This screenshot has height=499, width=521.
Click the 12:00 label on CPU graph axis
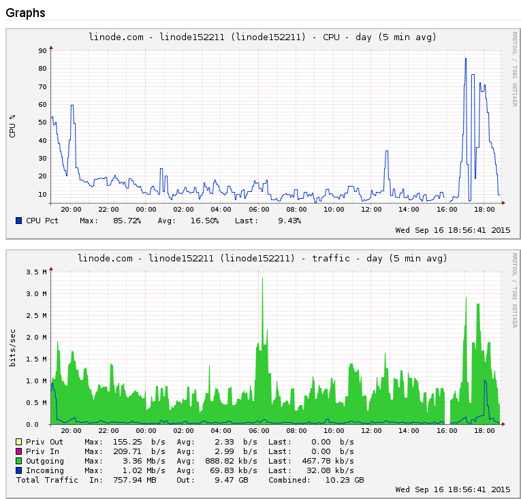coord(371,209)
